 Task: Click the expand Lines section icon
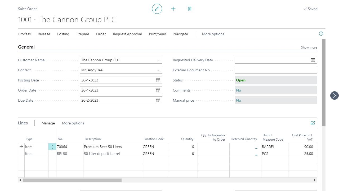click(313, 123)
